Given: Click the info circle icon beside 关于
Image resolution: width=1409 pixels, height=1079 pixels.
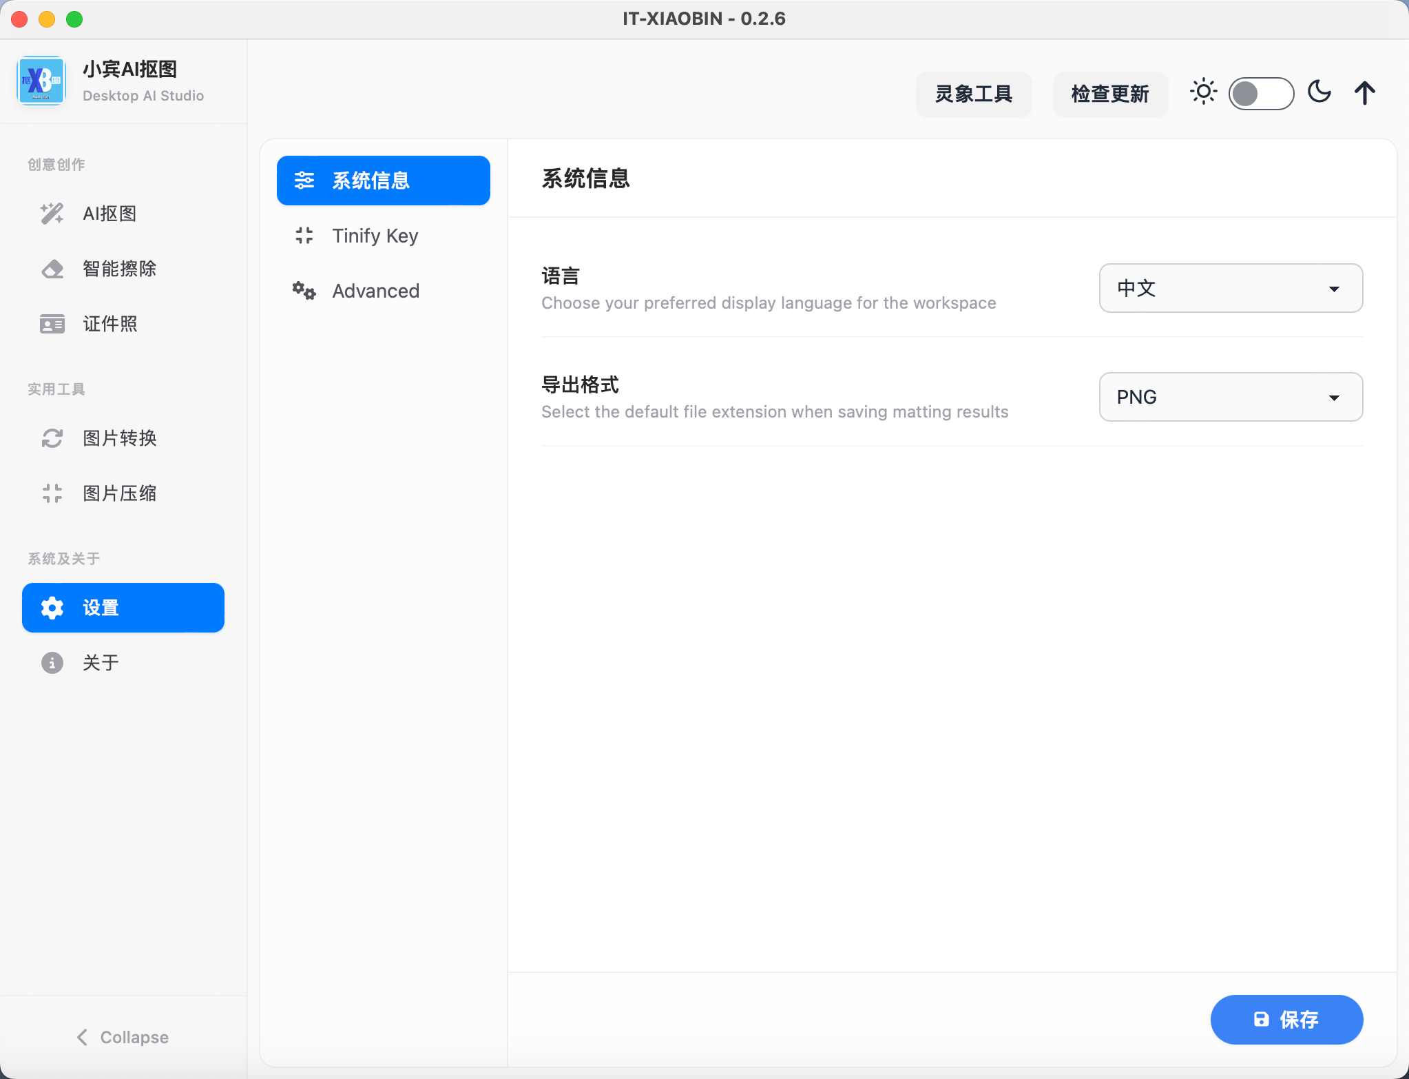Looking at the screenshot, I should coord(52,663).
